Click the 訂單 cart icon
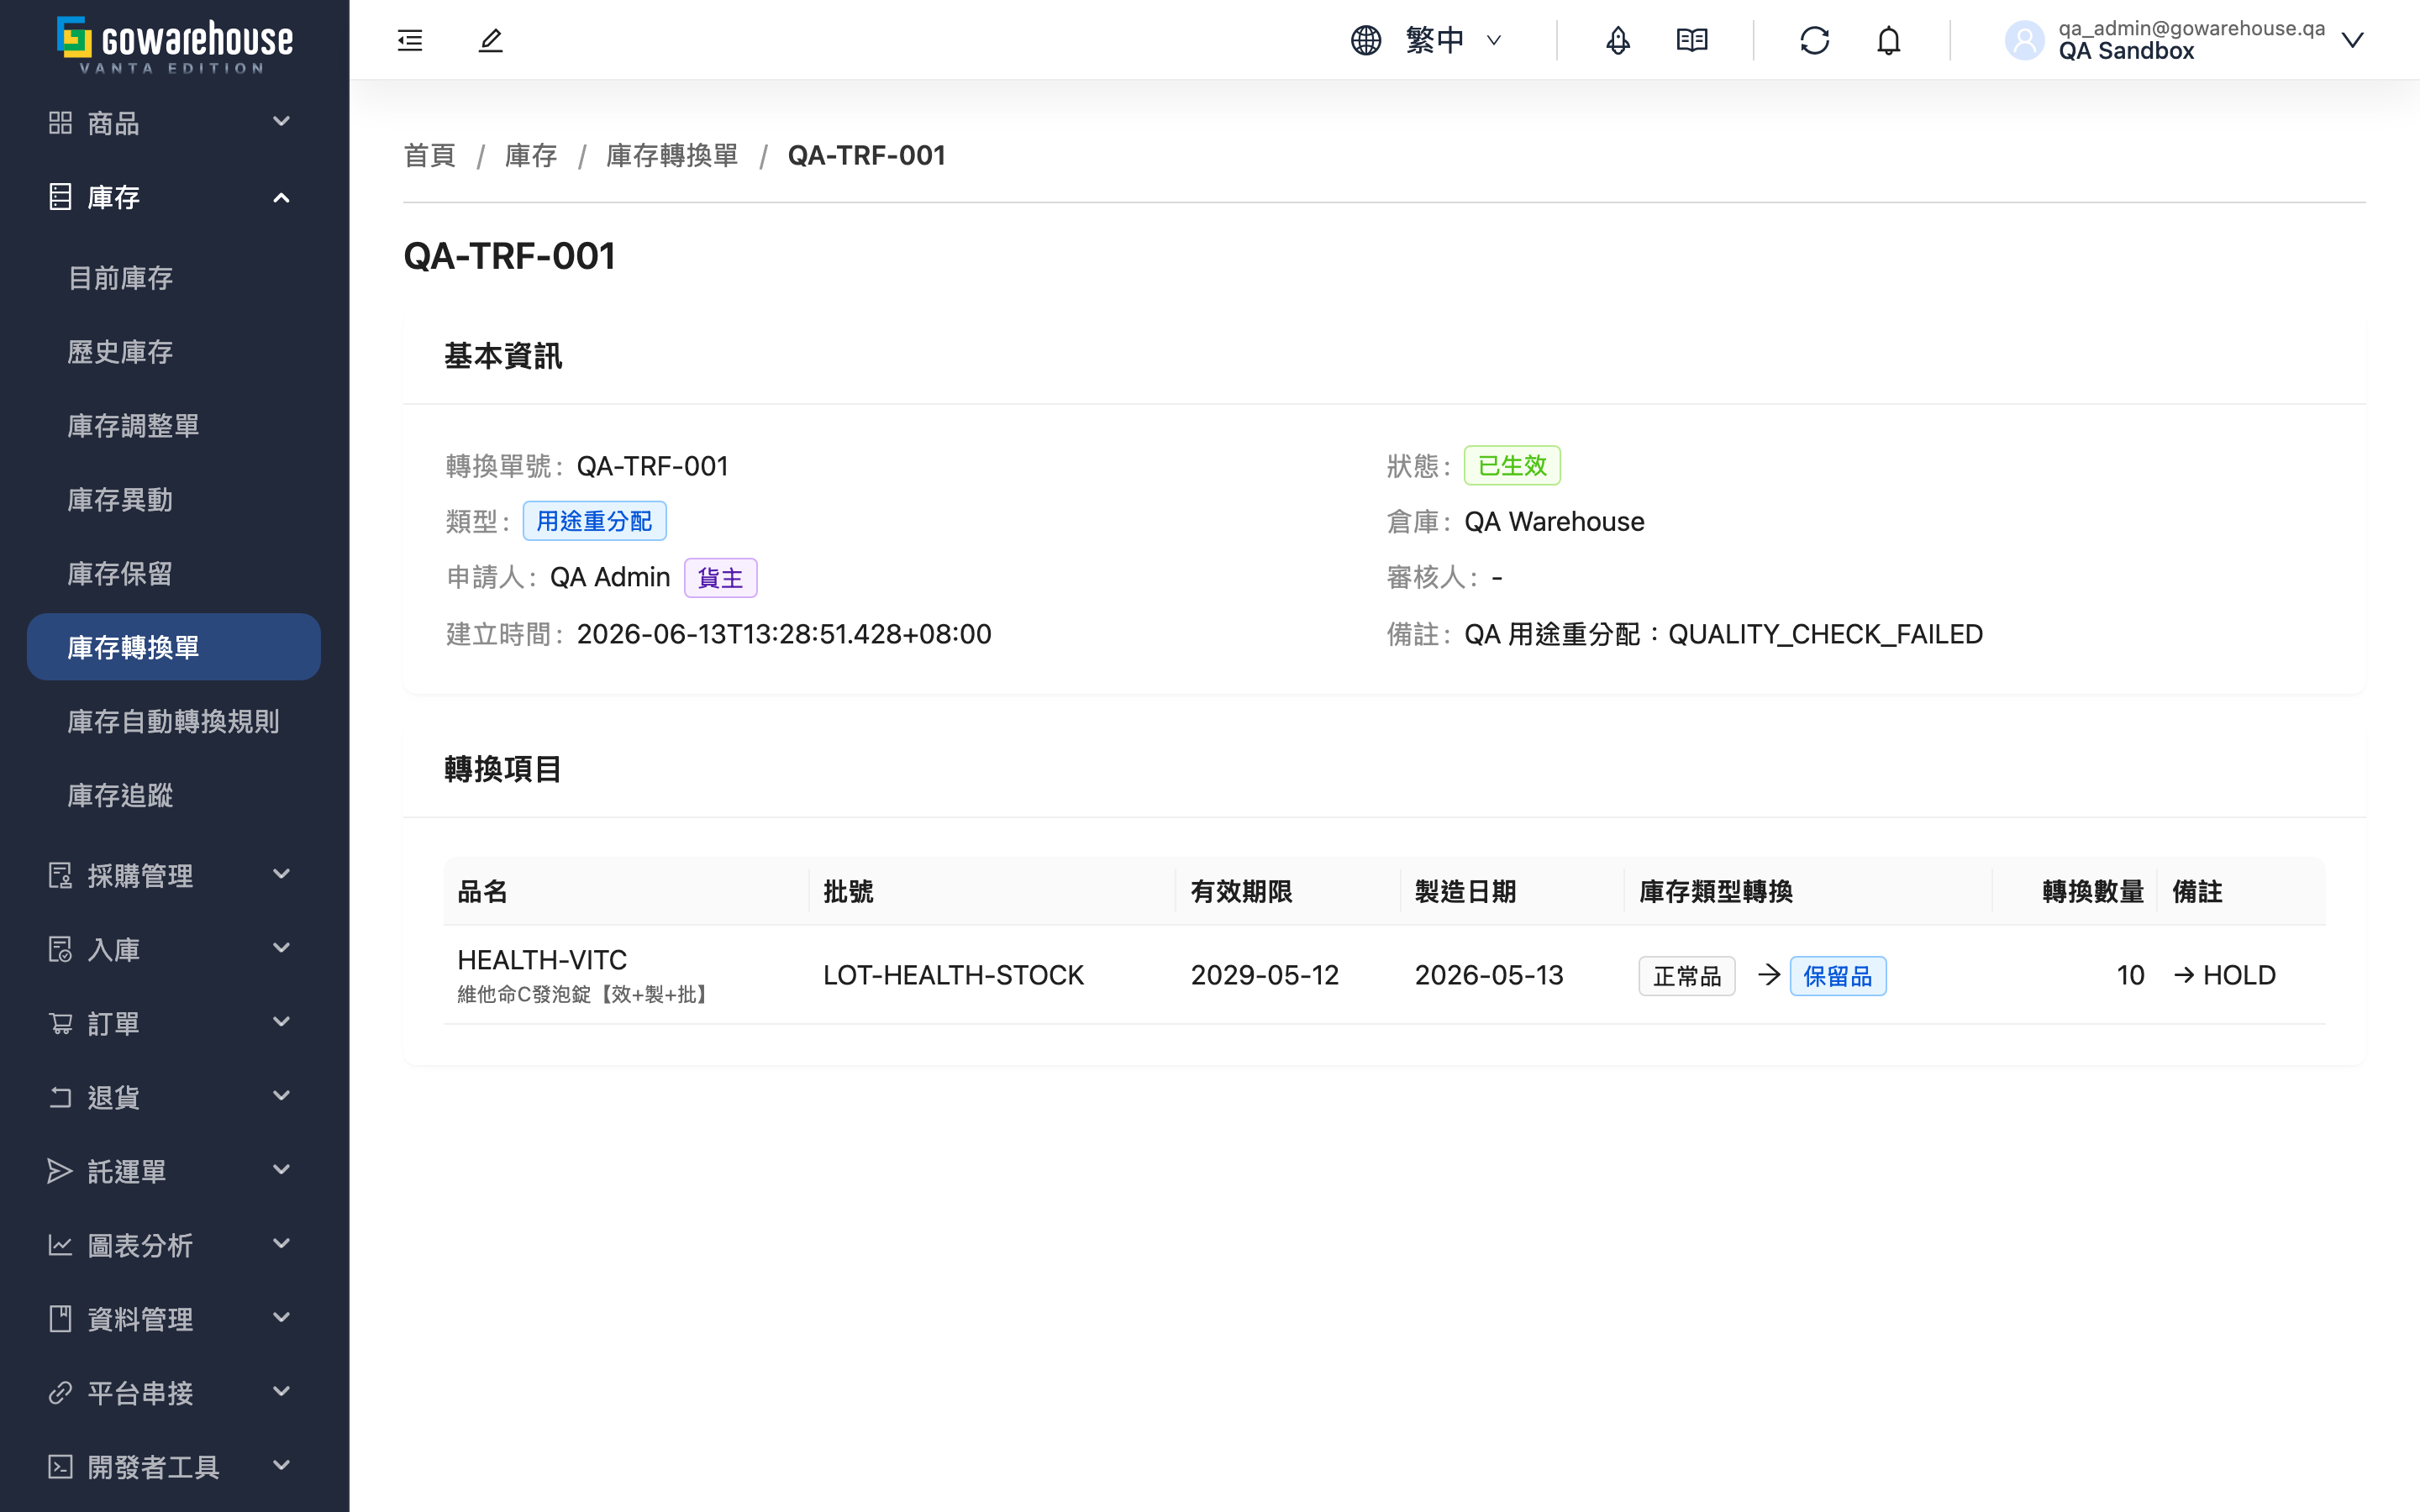Viewport: 2420px width, 1512px height. pos(60,1023)
